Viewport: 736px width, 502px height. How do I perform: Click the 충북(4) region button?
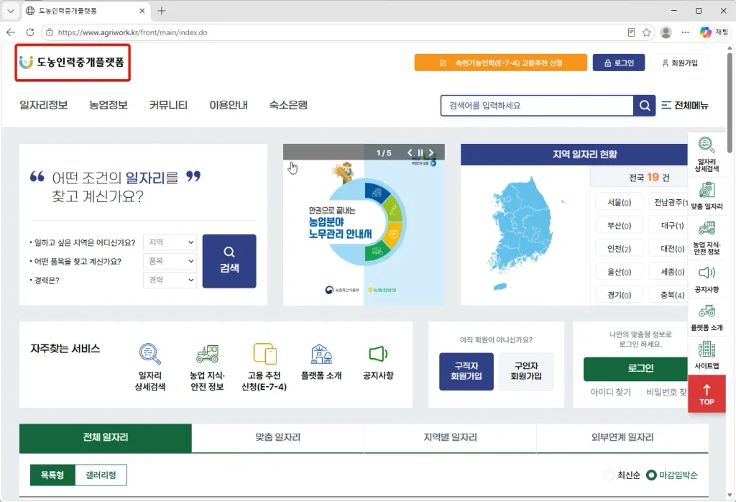(668, 296)
